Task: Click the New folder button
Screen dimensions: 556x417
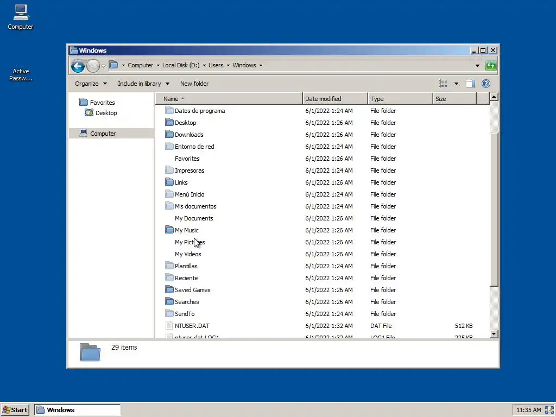Action: pyautogui.click(x=194, y=84)
